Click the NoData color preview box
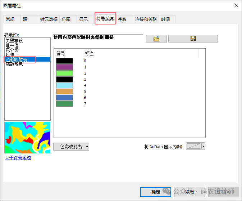Image resolution: width=242 pixels, height=201 pixels. pyautogui.click(x=193, y=147)
